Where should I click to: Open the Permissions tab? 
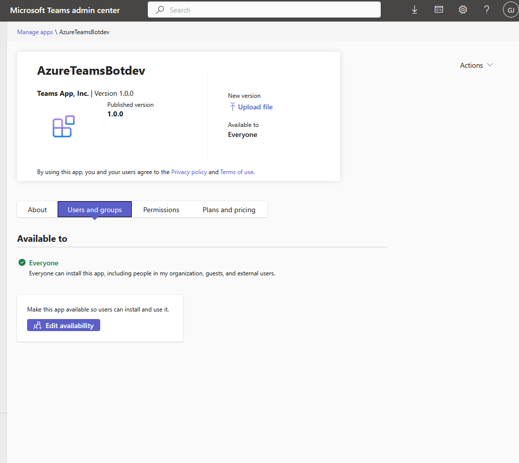(161, 210)
